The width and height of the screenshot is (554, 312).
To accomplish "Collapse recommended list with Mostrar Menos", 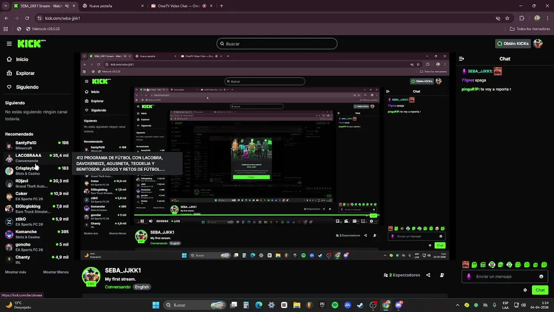I will 56,272.
